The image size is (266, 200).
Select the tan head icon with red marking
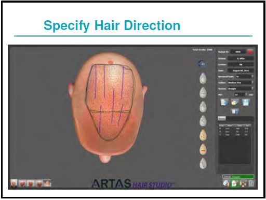point(203,149)
